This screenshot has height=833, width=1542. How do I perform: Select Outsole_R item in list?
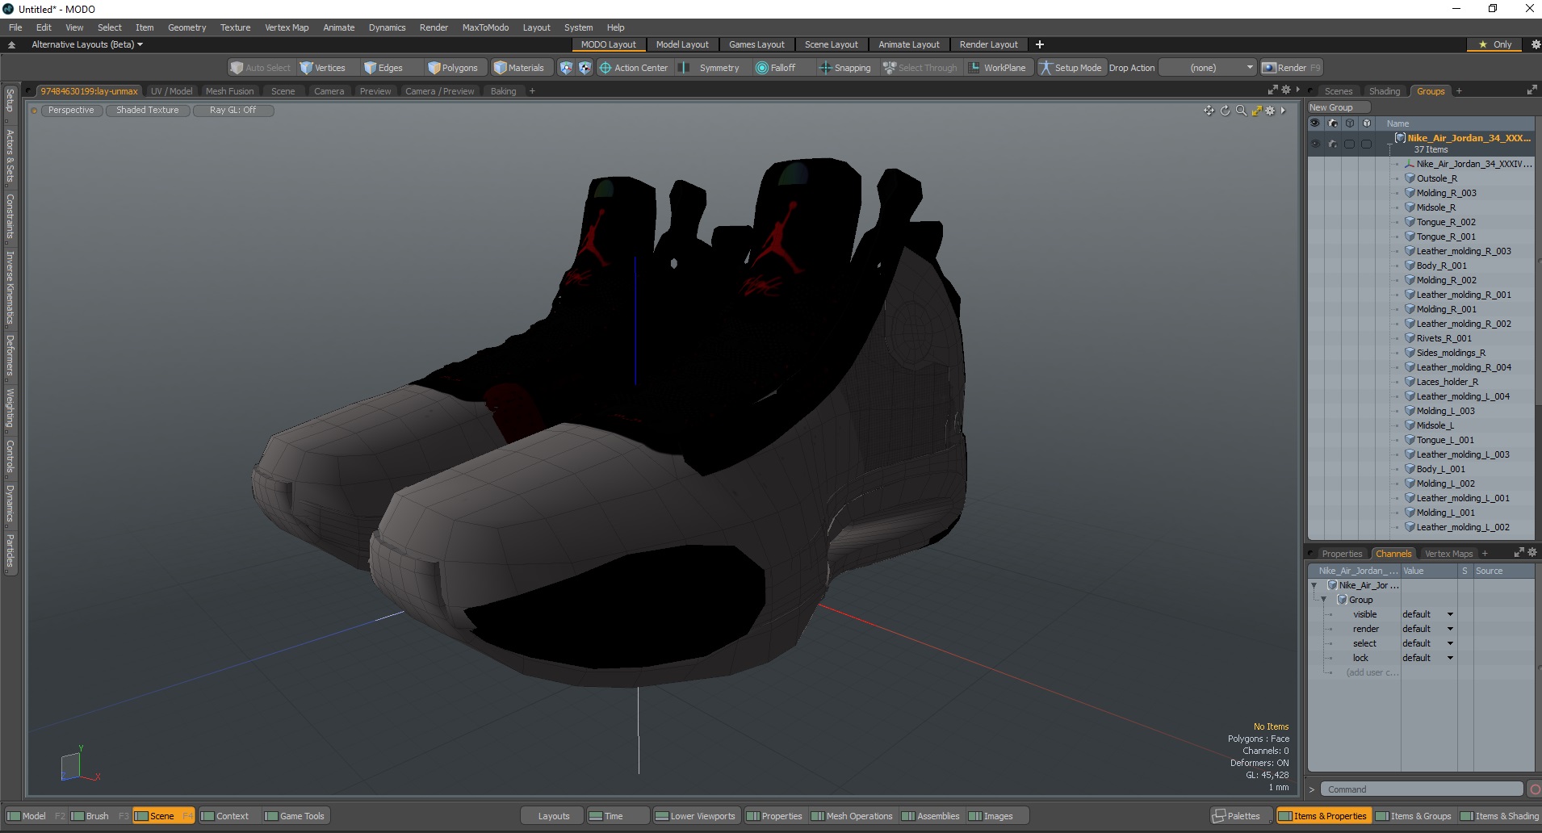tap(1436, 178)
